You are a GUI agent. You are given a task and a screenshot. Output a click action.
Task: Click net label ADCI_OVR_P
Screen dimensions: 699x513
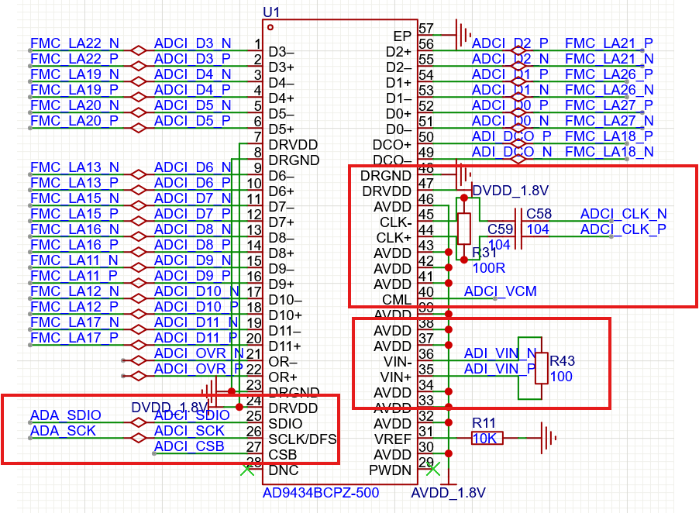[x=198, y=369]
